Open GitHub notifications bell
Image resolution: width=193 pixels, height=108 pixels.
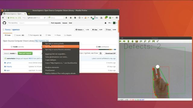[x=105, y=23]
